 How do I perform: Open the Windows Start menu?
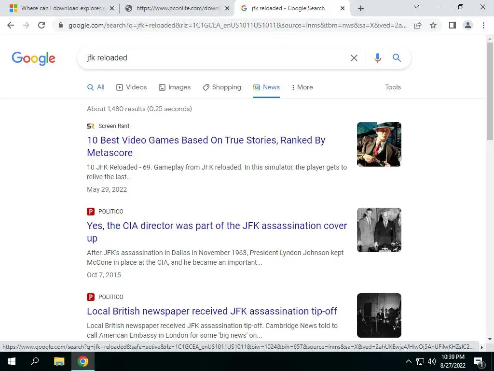[12, 361]
